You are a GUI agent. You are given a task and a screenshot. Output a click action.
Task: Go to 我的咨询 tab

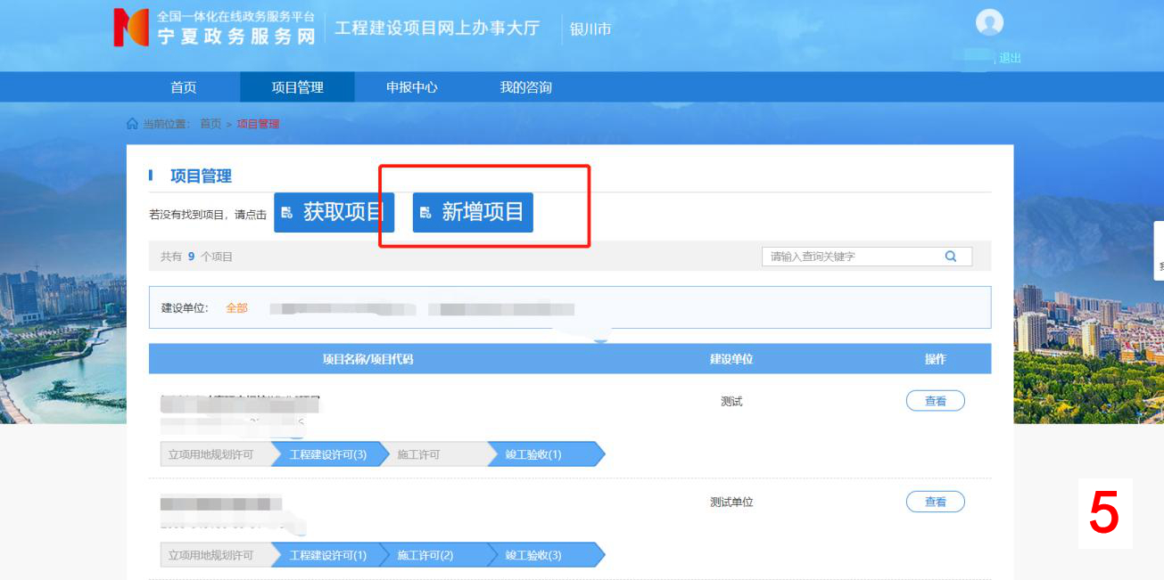[x=525, y=87]
